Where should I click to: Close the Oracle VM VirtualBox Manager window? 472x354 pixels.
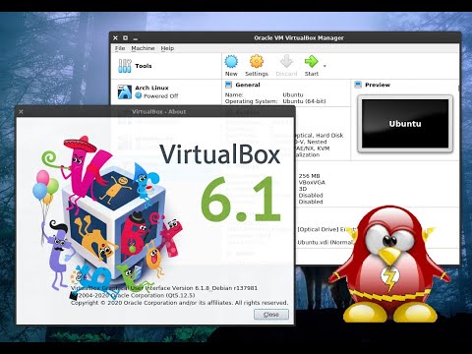tap(115, 38)
